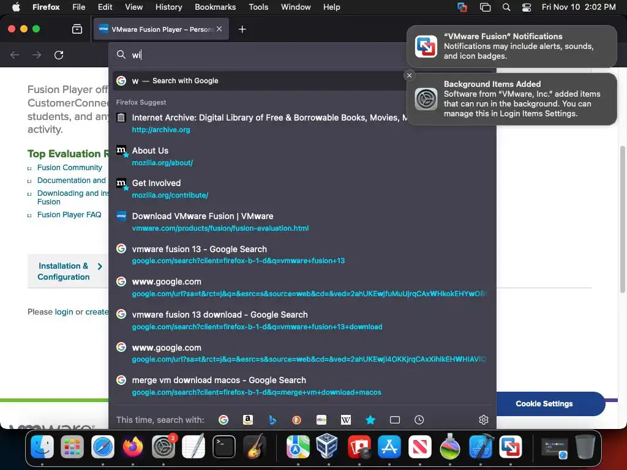Dismiss Background Items Added notification
Screen dimensions: 627x470
(x=409, y=75)
